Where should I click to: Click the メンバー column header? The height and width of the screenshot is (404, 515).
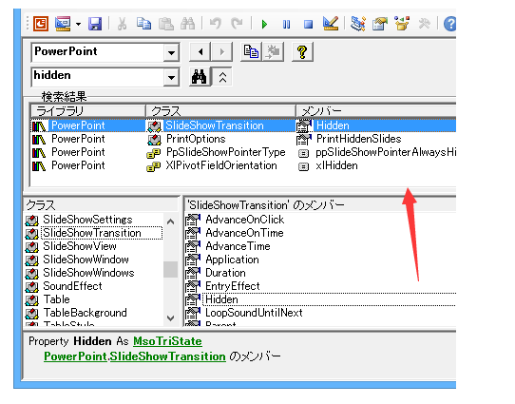pos(375,111)
